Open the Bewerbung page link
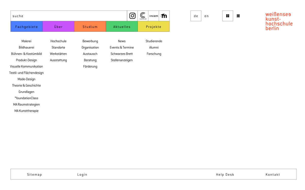Screen dimensions: 305x190 [x=90, y=41]
